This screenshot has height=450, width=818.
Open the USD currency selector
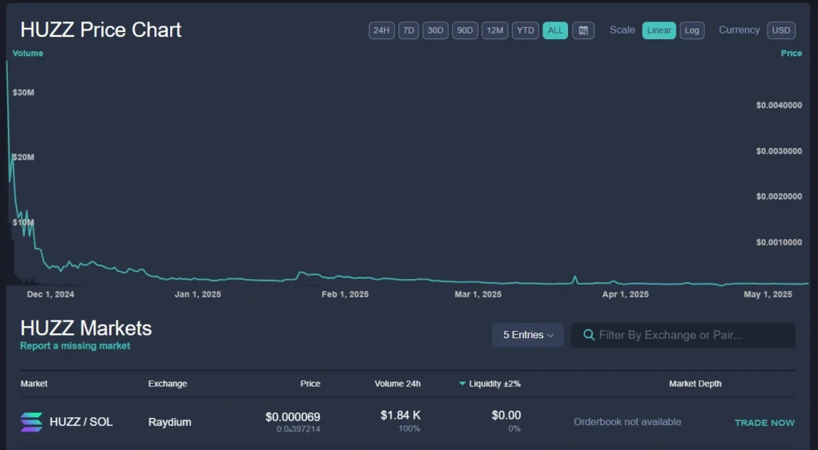coord(781,30)
